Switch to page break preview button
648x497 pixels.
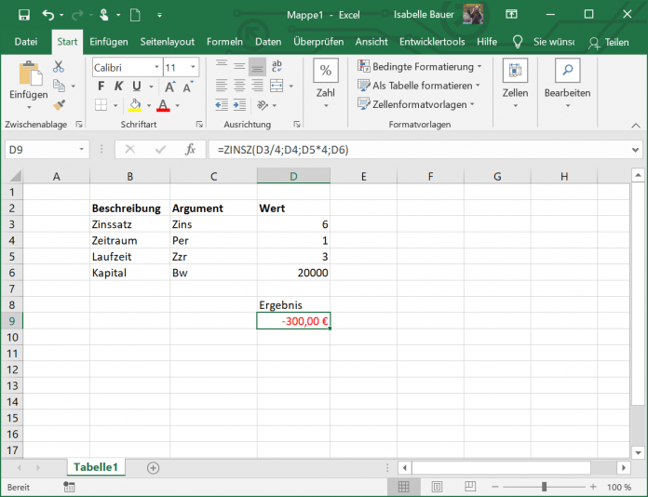pos(470,487)
